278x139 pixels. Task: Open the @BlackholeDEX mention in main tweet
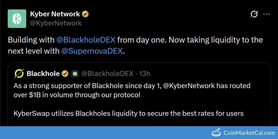pyautogui.click(x=86, y=40)
